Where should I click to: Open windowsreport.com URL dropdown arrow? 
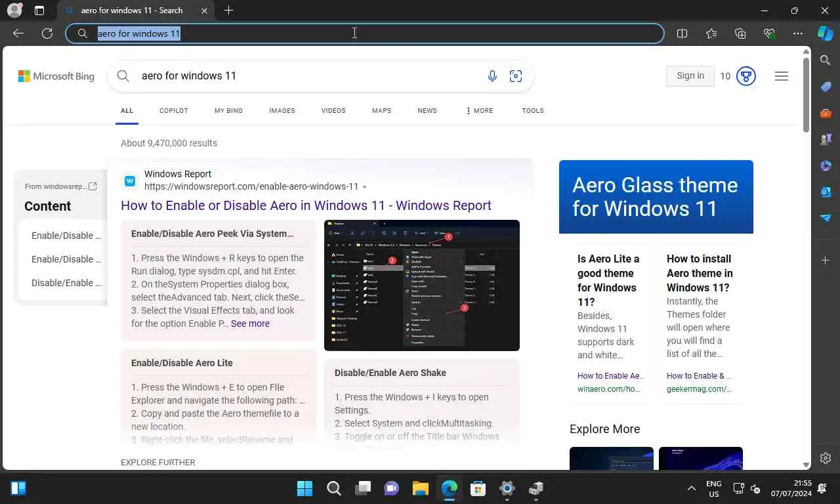pos(365,187)
